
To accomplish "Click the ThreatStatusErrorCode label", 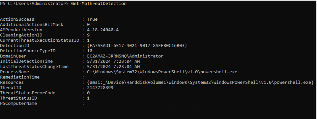I will [28, 93].
